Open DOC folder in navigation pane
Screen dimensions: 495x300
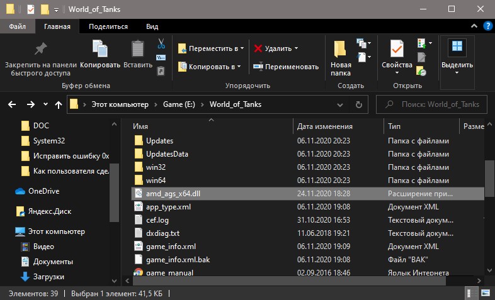(35, 125)
